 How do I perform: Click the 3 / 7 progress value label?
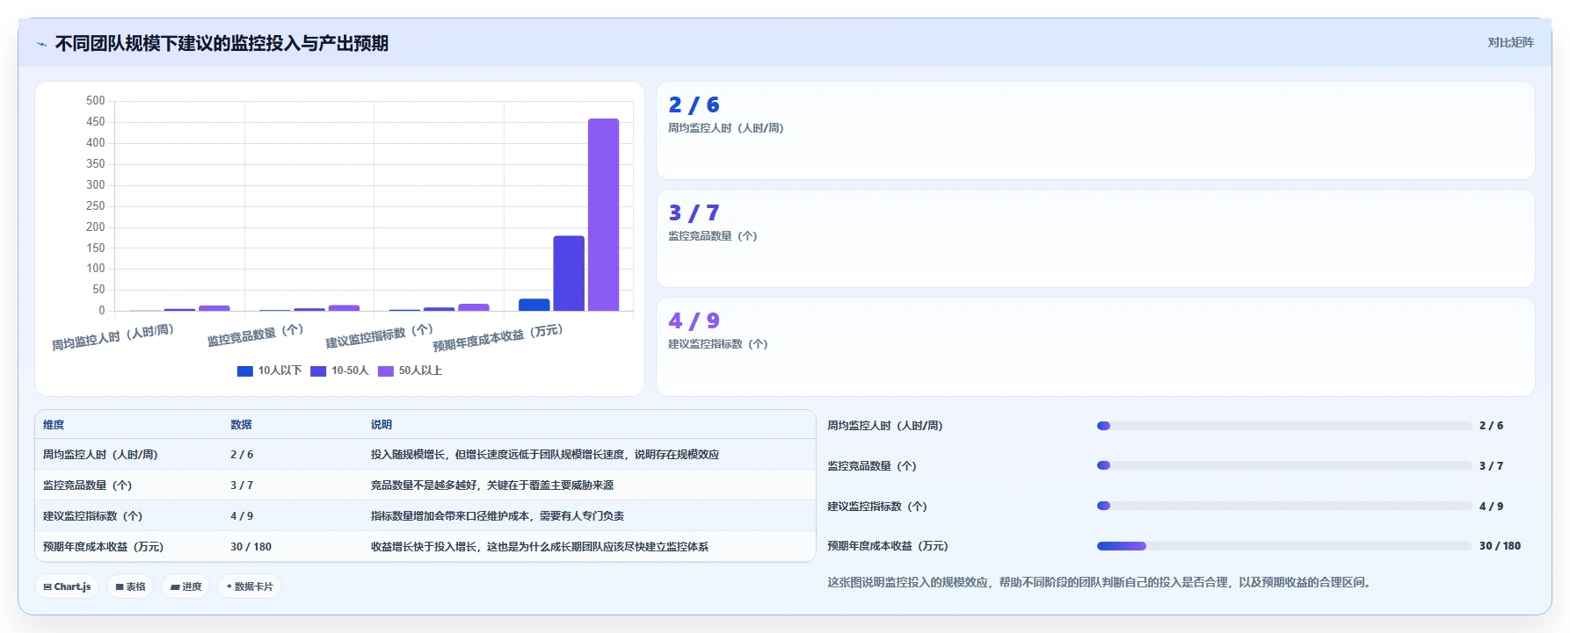(1491, 466)
